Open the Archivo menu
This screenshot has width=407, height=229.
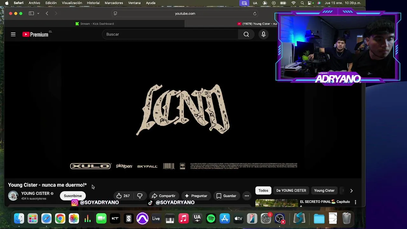tap(34, 3)
